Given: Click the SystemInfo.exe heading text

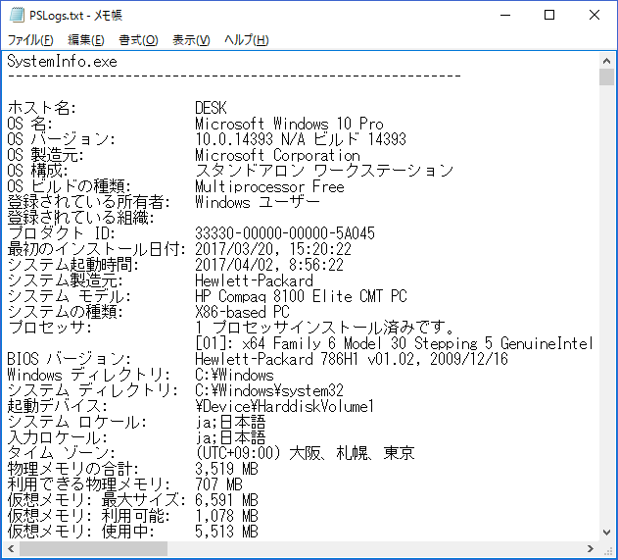Looking at the screenshot, I should [x=63, y=62].
